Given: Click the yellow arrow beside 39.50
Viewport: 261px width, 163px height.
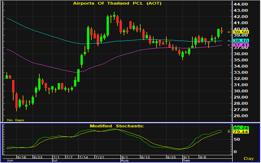Looking at the screenshot, I should pos(228,32).
